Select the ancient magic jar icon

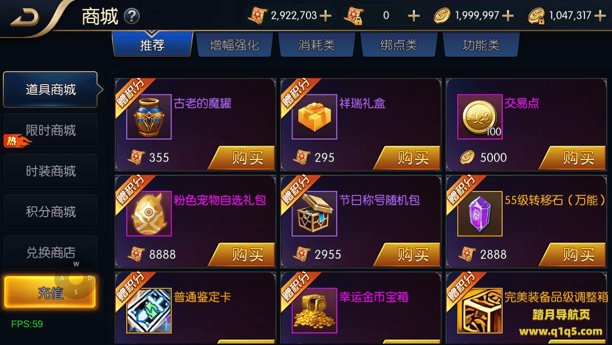click(x=149, y=117)
